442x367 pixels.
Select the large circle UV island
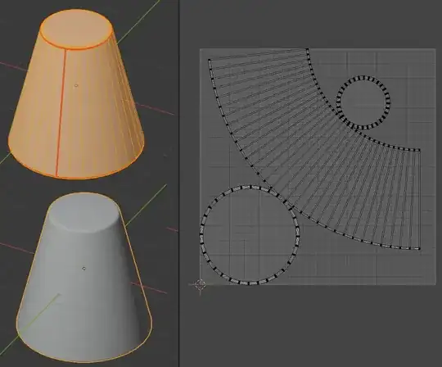pos(250,234)
